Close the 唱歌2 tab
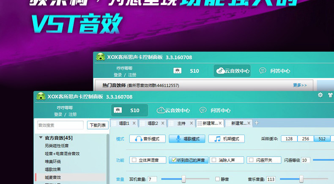 [x=163, y=123]
